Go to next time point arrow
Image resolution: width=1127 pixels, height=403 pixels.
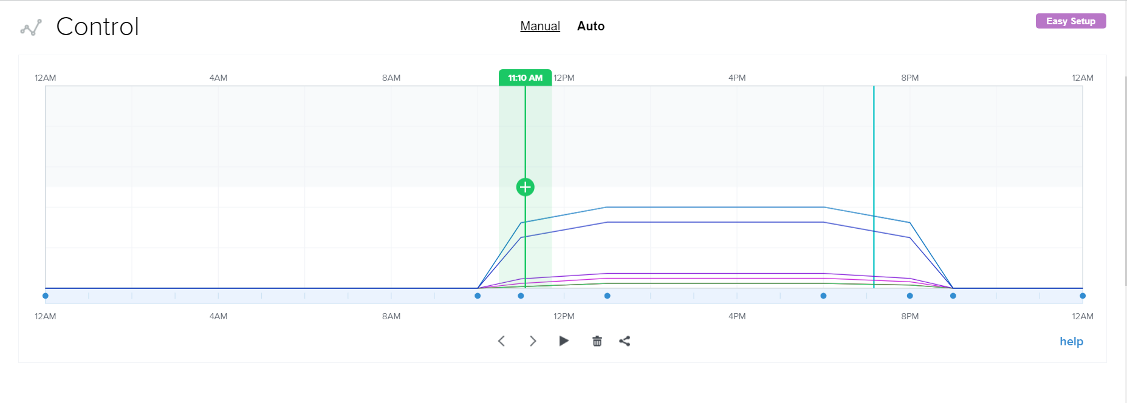533,341
